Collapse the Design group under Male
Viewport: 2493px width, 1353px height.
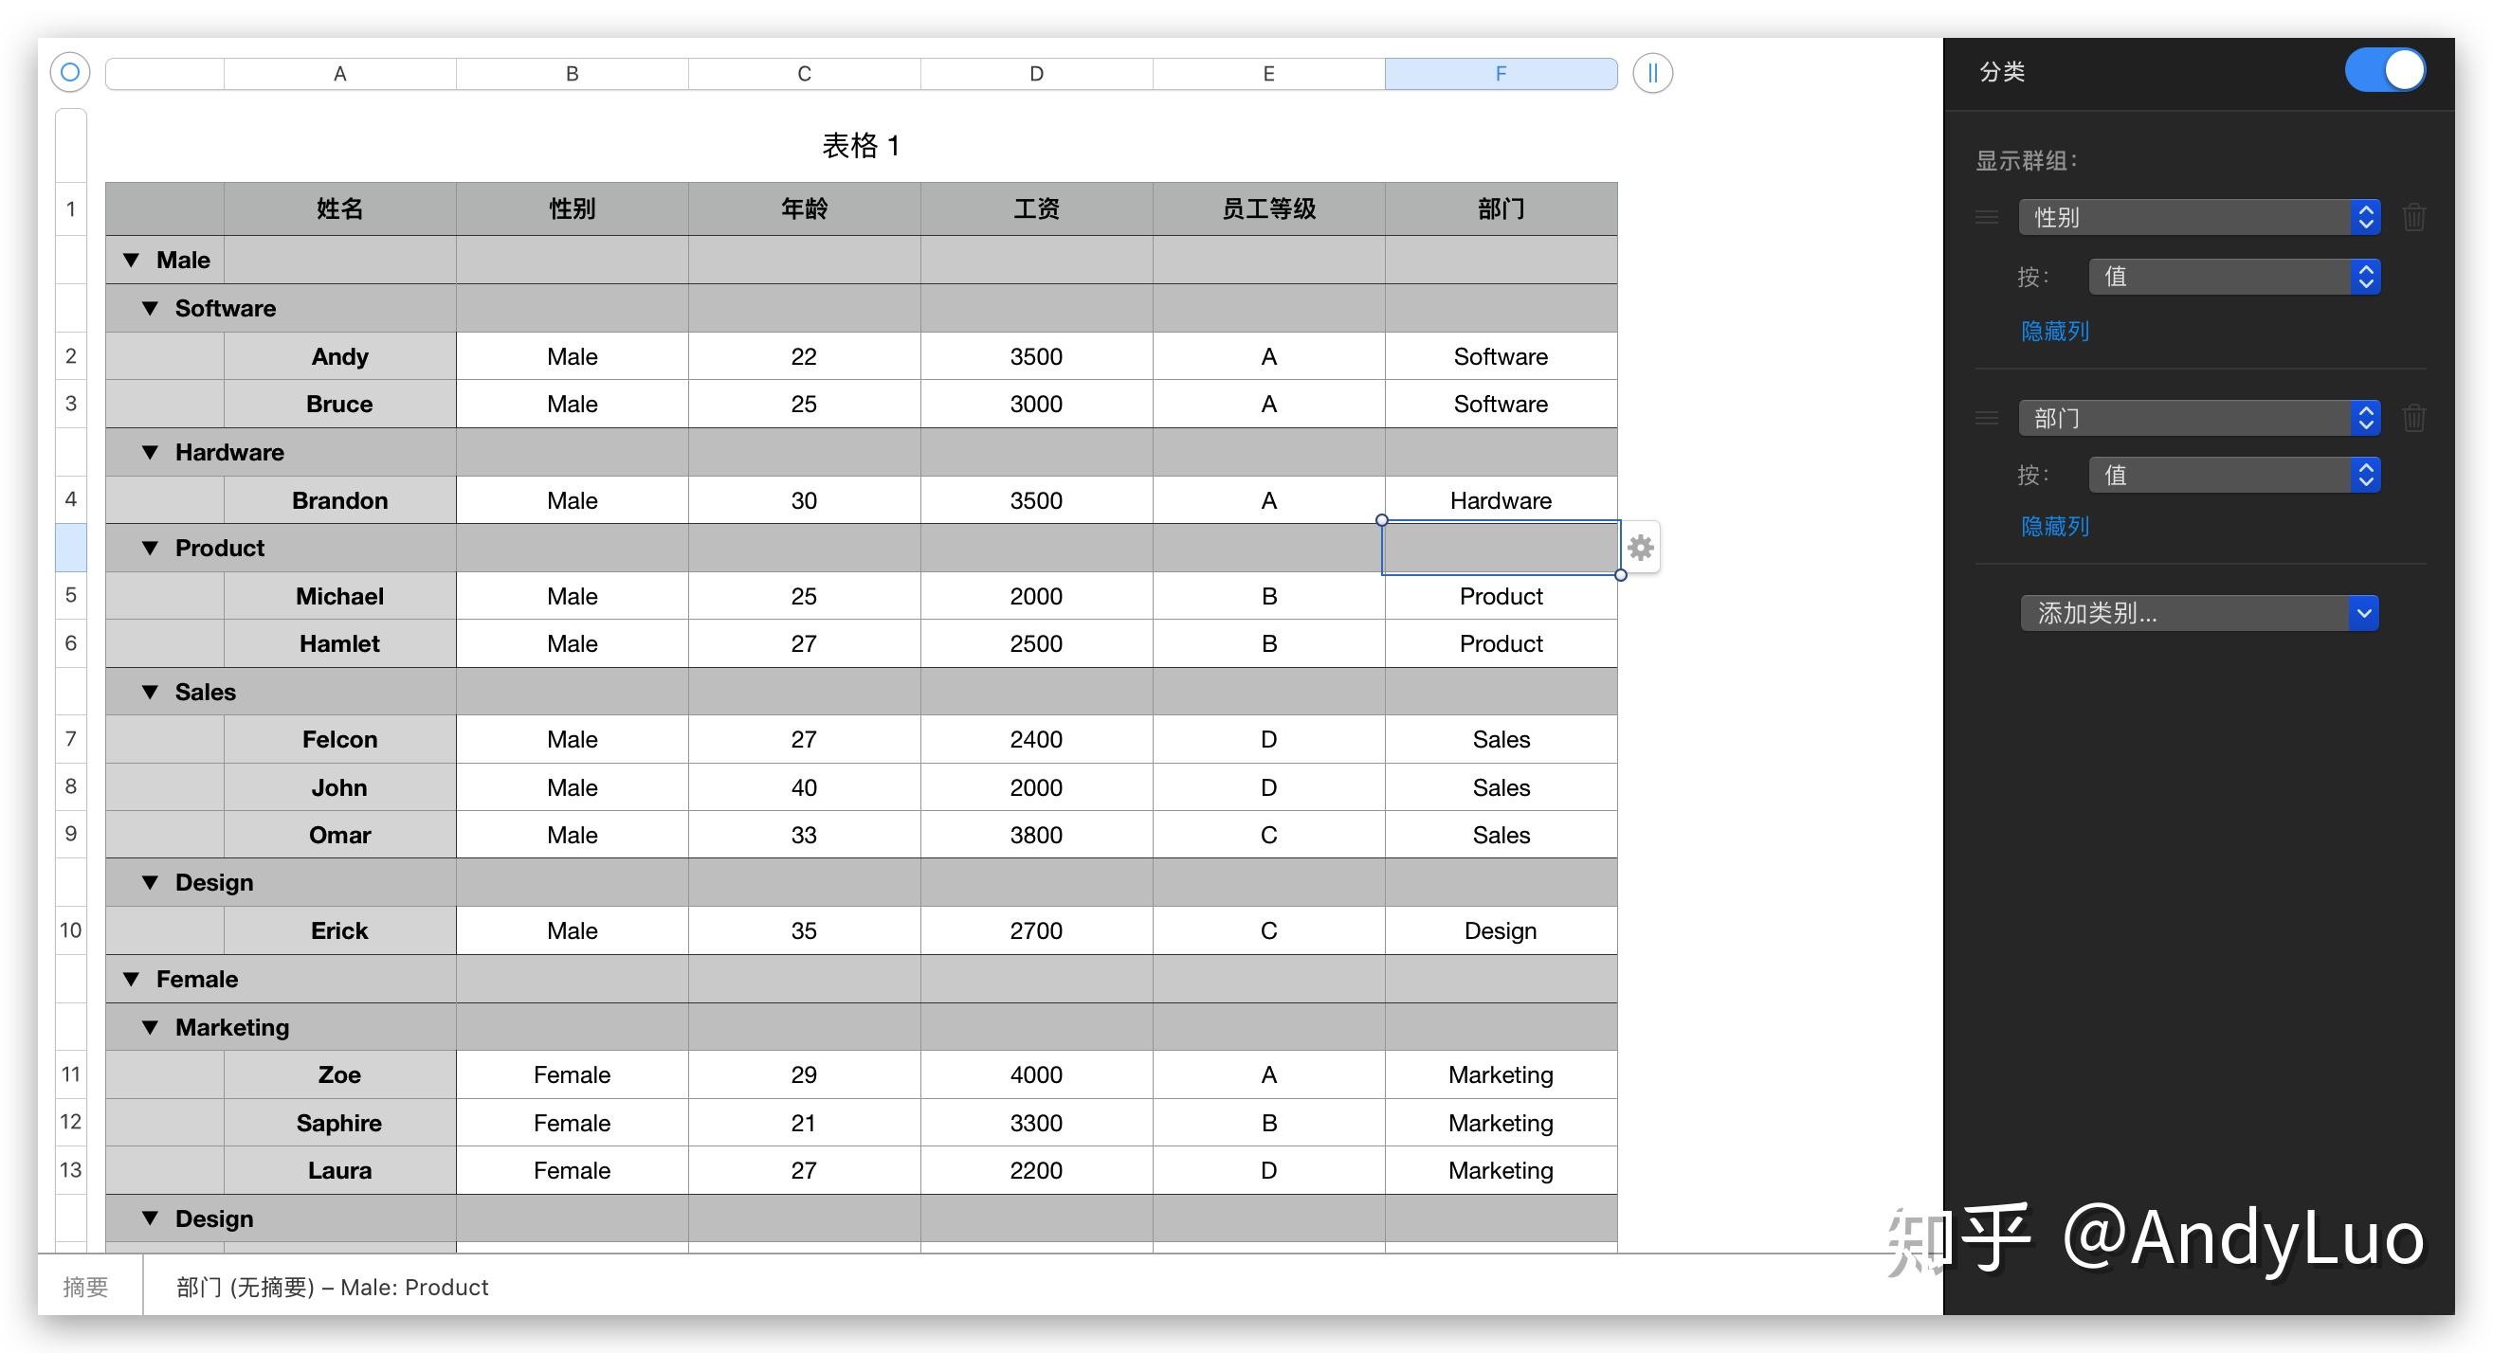click(150, 883)
